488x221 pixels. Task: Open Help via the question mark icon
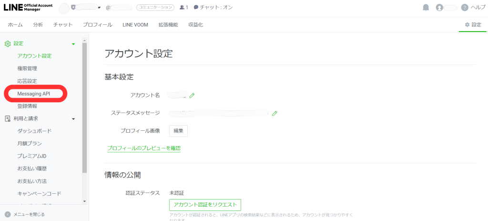tap(464, 8)
